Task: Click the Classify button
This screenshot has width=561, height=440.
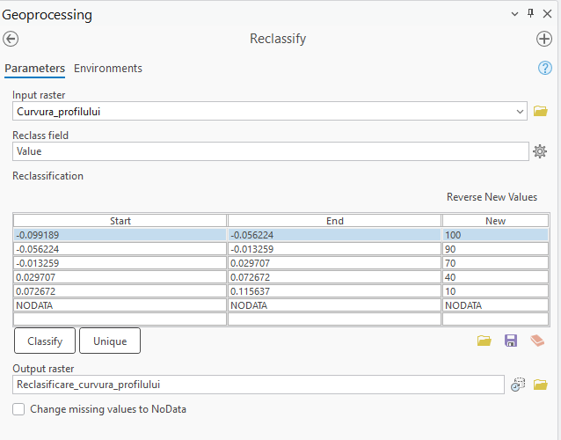Action: pyautogui.click(x=45, y=341)
